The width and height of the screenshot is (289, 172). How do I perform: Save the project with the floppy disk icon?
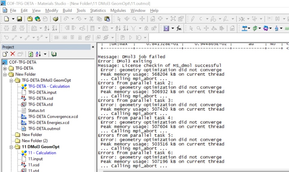pyautogui.click(x=20, y=19)
